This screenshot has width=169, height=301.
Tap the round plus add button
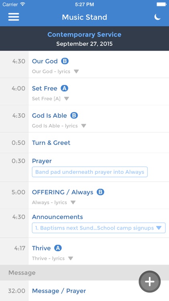tap(150, 282)
